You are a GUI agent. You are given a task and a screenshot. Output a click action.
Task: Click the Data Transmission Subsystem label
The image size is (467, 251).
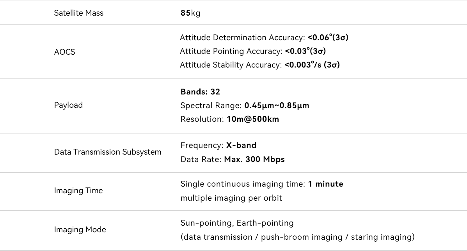[x=107, y=152]
